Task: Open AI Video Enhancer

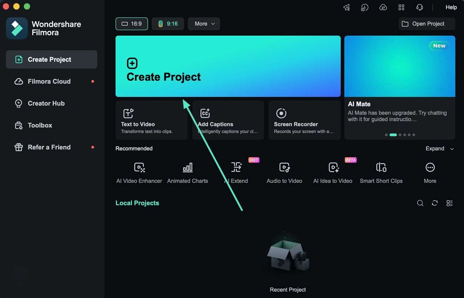Action: tap(139, 173)
